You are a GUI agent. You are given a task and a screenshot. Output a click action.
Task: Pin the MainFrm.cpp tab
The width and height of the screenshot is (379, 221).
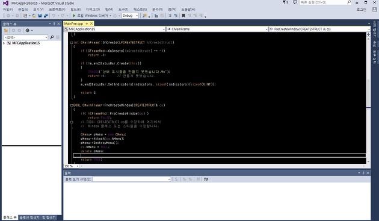[87, 23]
